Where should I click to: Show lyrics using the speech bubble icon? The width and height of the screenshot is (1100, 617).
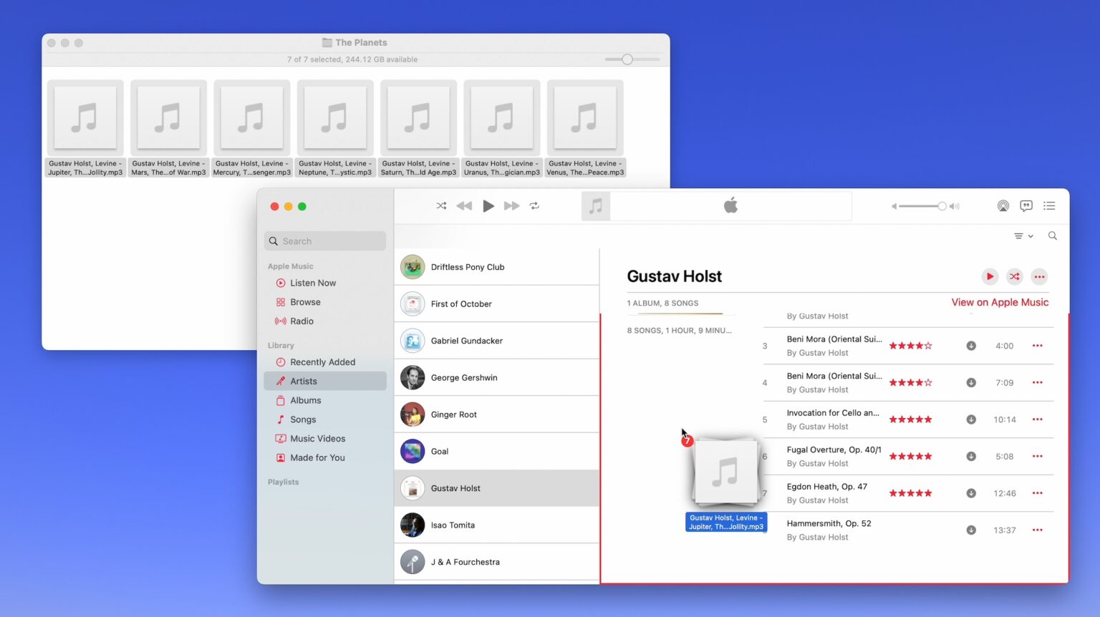1026,205
